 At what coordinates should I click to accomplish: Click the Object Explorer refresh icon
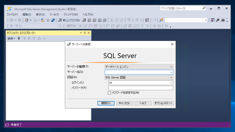tap(39, 38)
